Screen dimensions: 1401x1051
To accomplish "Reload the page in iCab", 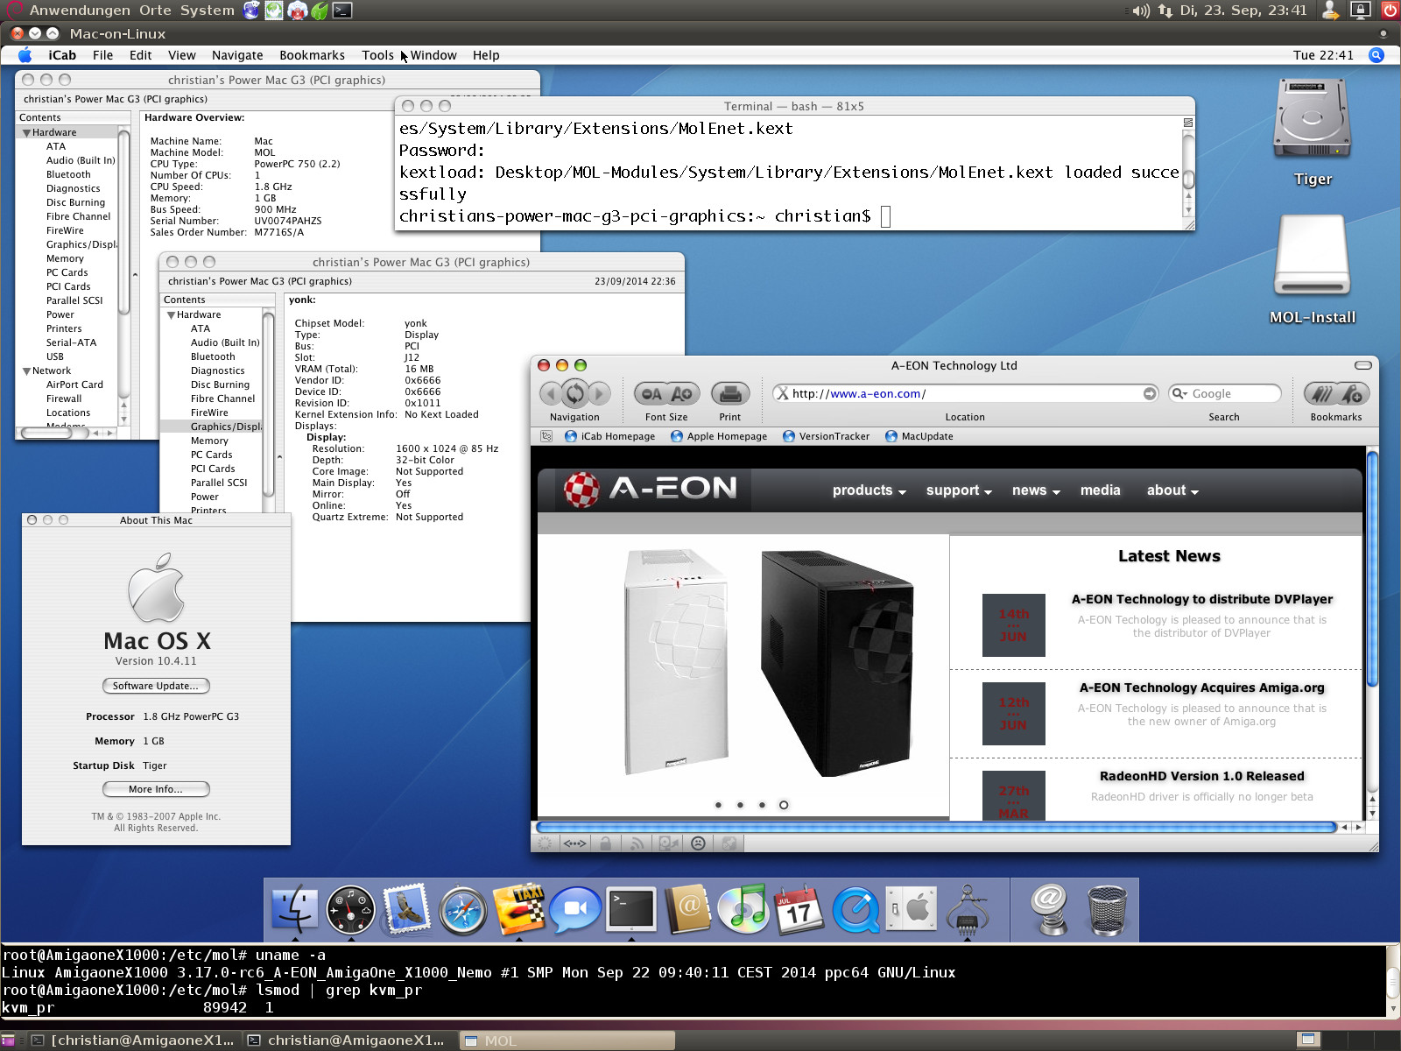I will click(574, 394).
